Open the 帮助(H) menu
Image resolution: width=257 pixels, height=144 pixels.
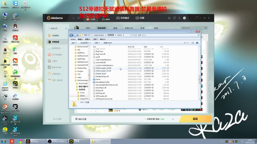point(102,39)
